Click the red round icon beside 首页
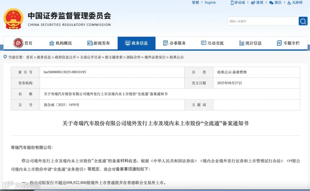This screenshot has width=310, height=191. click(18, 43)
